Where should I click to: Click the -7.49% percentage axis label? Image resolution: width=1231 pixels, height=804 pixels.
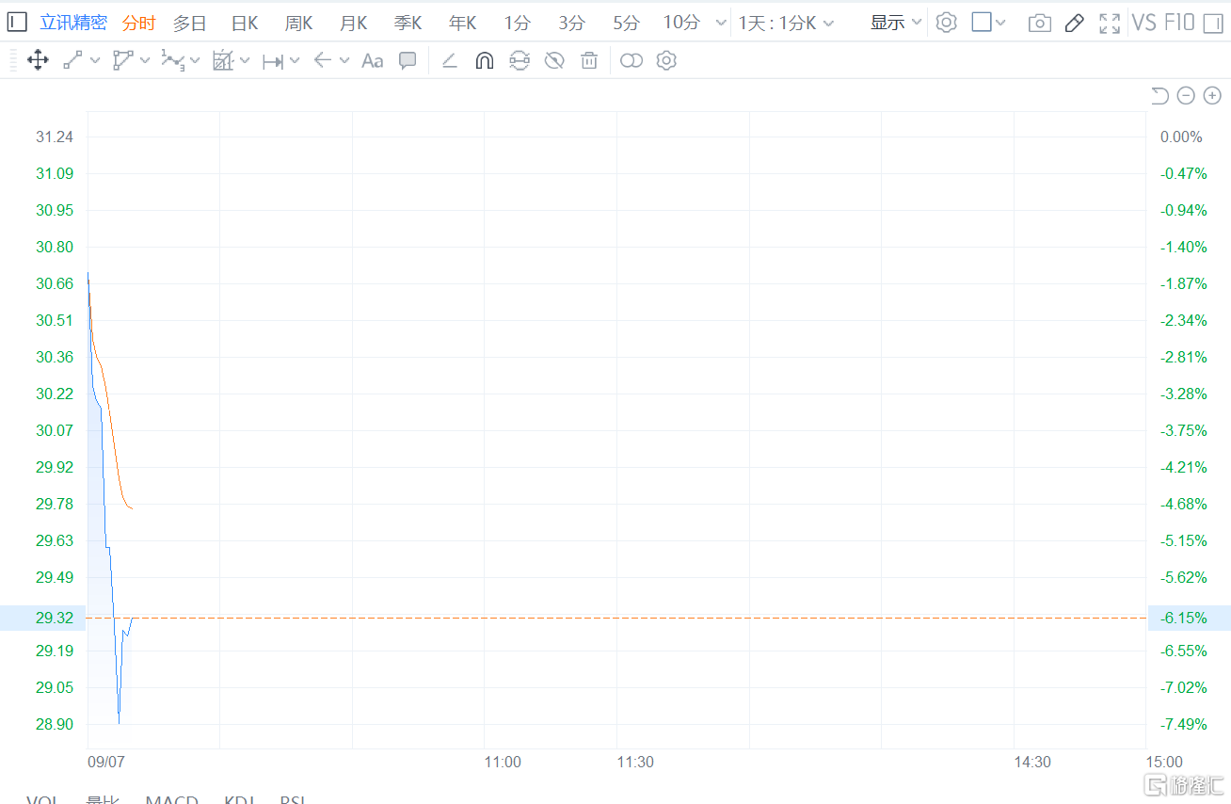(1184, 724)
